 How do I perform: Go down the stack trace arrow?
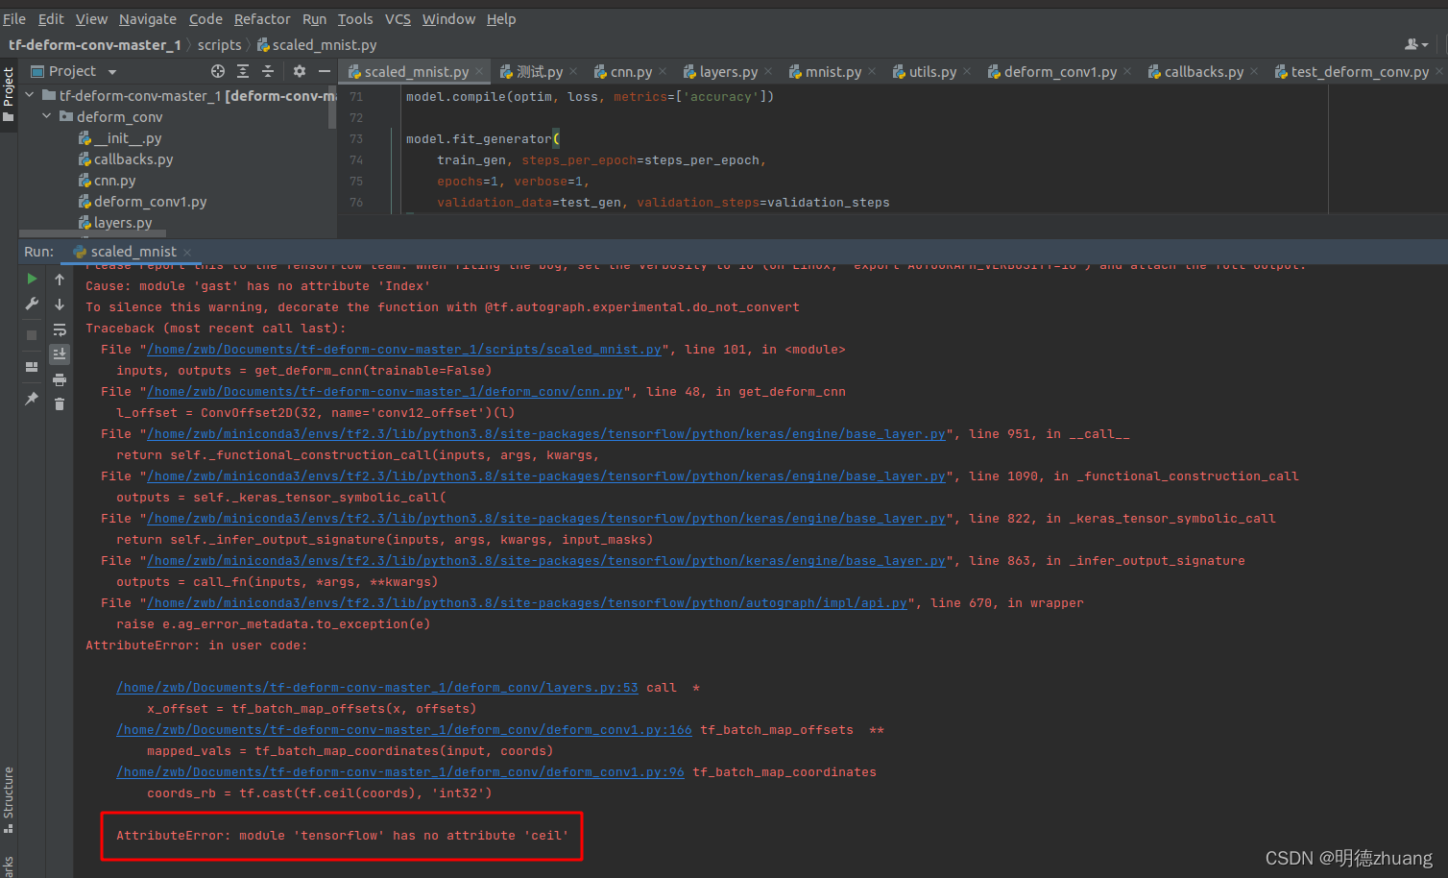60,304
